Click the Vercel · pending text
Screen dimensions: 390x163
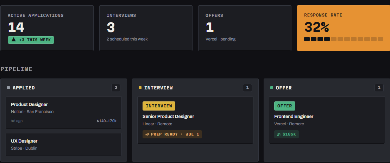(x=220, y=39)
